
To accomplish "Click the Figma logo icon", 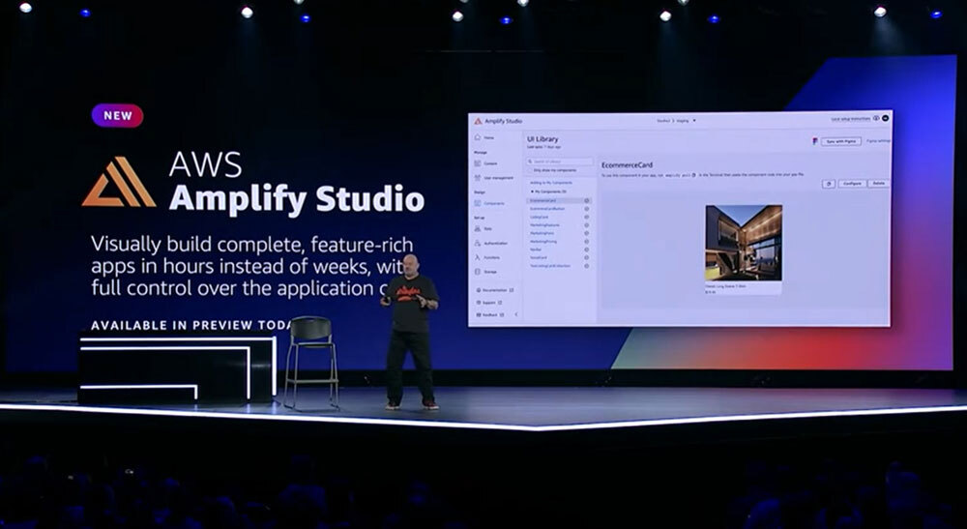I will coord(815,141).
